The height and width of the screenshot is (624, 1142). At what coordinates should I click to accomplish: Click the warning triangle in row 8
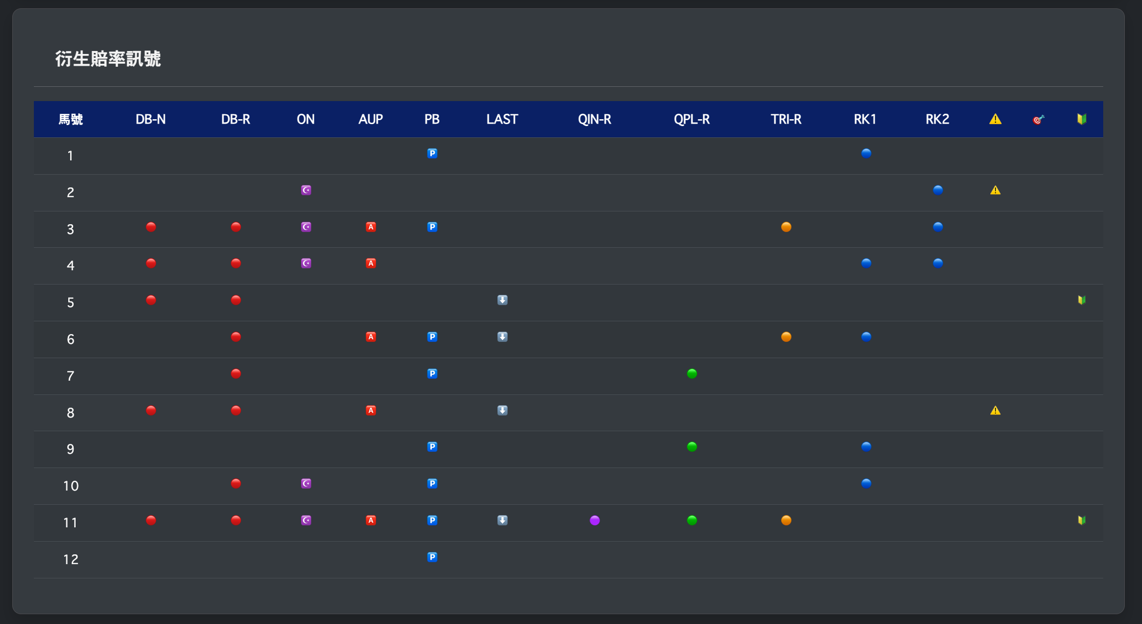[995, 411]
